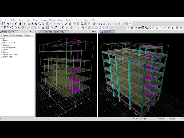Image resolution: width=184 pixels, height=138 pixels.
Task: Open Model Explorer panel dropdown arrow
Action: click(31, 32)
